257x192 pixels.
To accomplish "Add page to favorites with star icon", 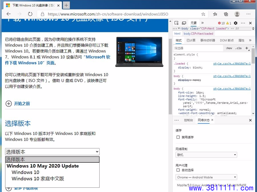I will point(203,14).
